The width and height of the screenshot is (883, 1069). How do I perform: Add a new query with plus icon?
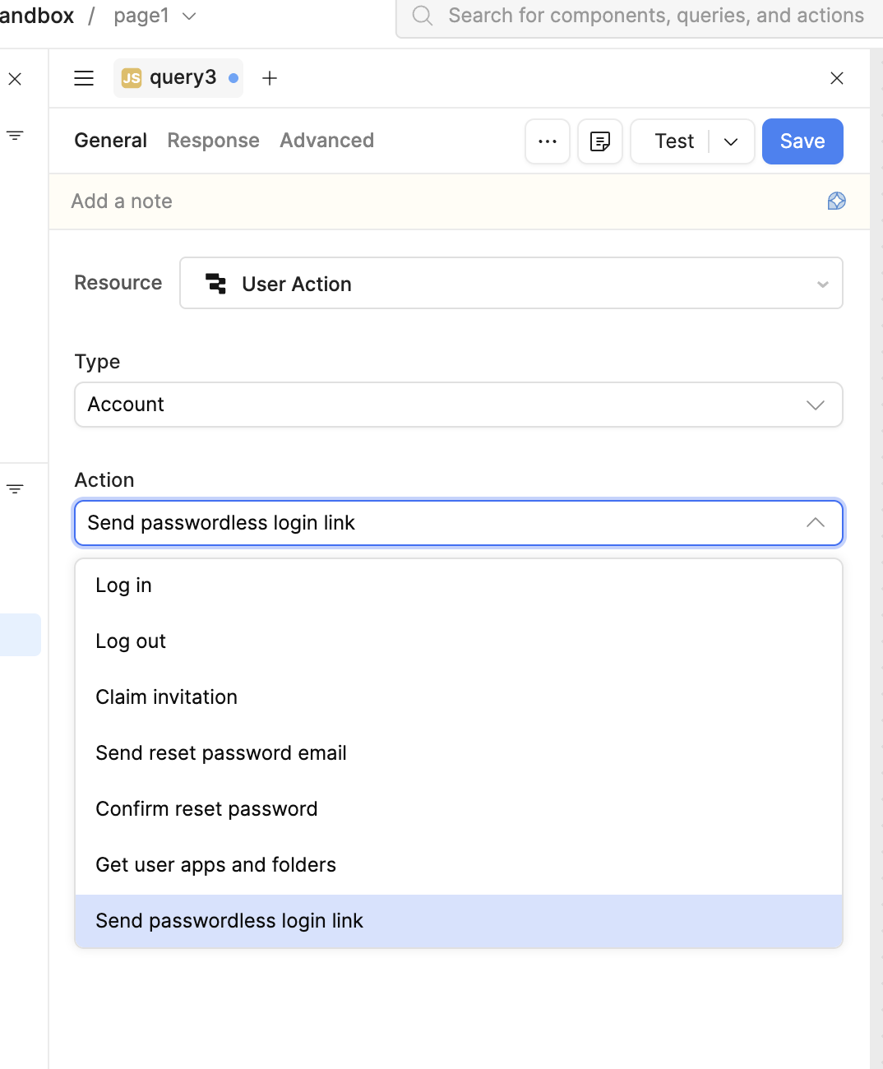pyautogui.click(x=270, y=78)
